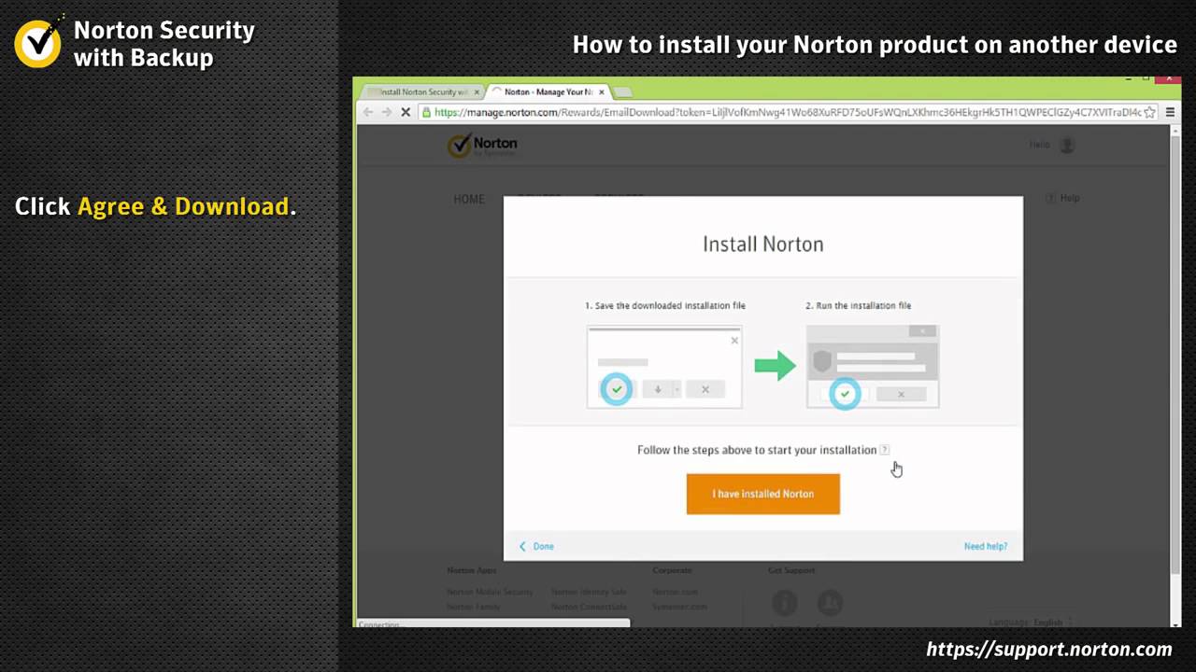Click Done at the dialog's bottom left
The image size is (1196, 672).
(x=536, y=546)
